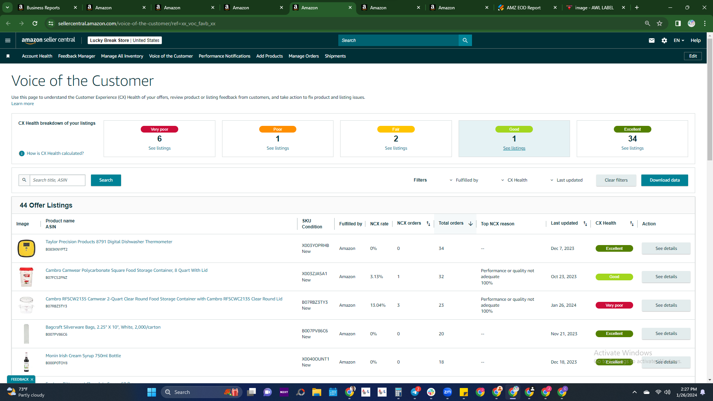Open the tab search dropdown in Chrome

[7, 7]
